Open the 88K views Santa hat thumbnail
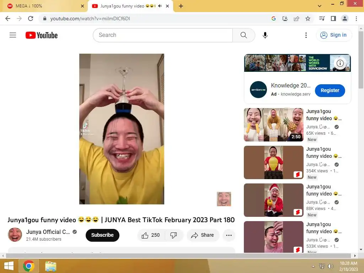The width and height of the screenshot is (364, 273). 273,200
